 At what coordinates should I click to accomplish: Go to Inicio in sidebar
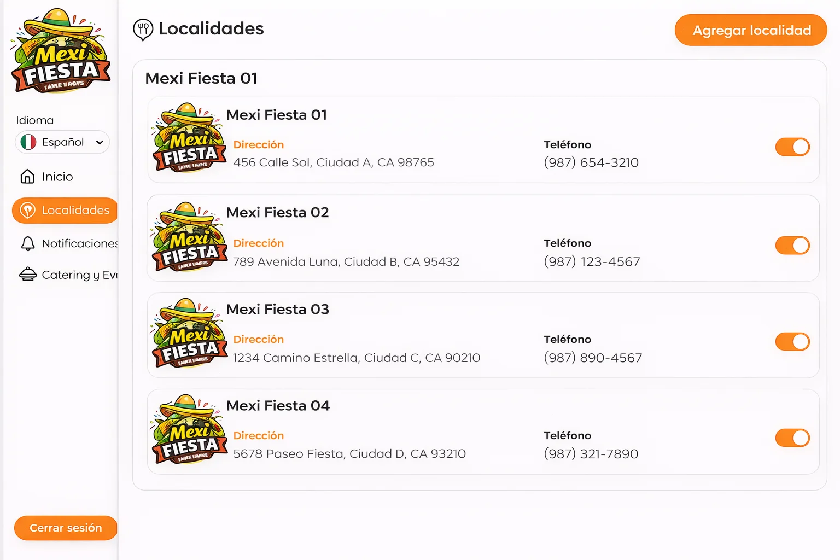tap(57, 177)
